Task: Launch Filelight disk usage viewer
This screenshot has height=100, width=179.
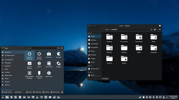Action: tap(59, 65)
